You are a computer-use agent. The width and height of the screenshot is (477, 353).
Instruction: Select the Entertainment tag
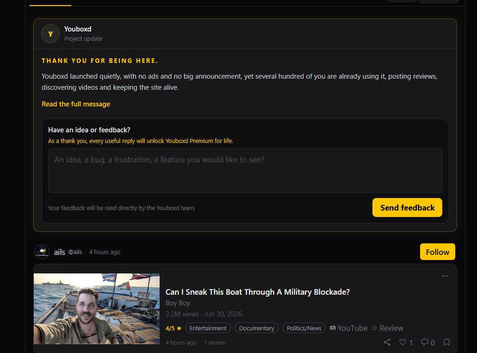click(208, 328)
